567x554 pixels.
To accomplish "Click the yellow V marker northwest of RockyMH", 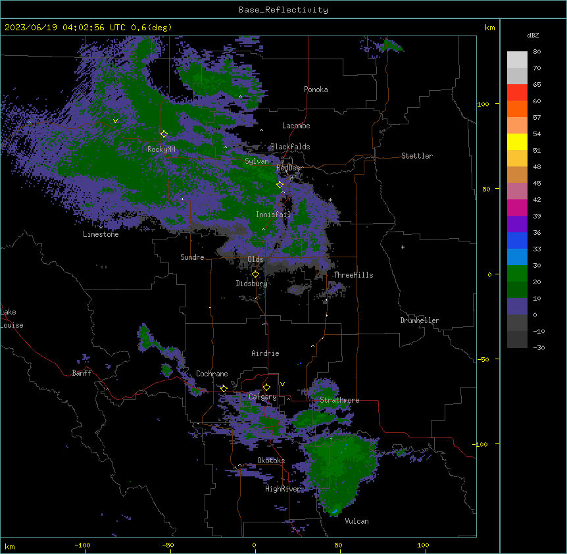I will (x=115, y=121).
